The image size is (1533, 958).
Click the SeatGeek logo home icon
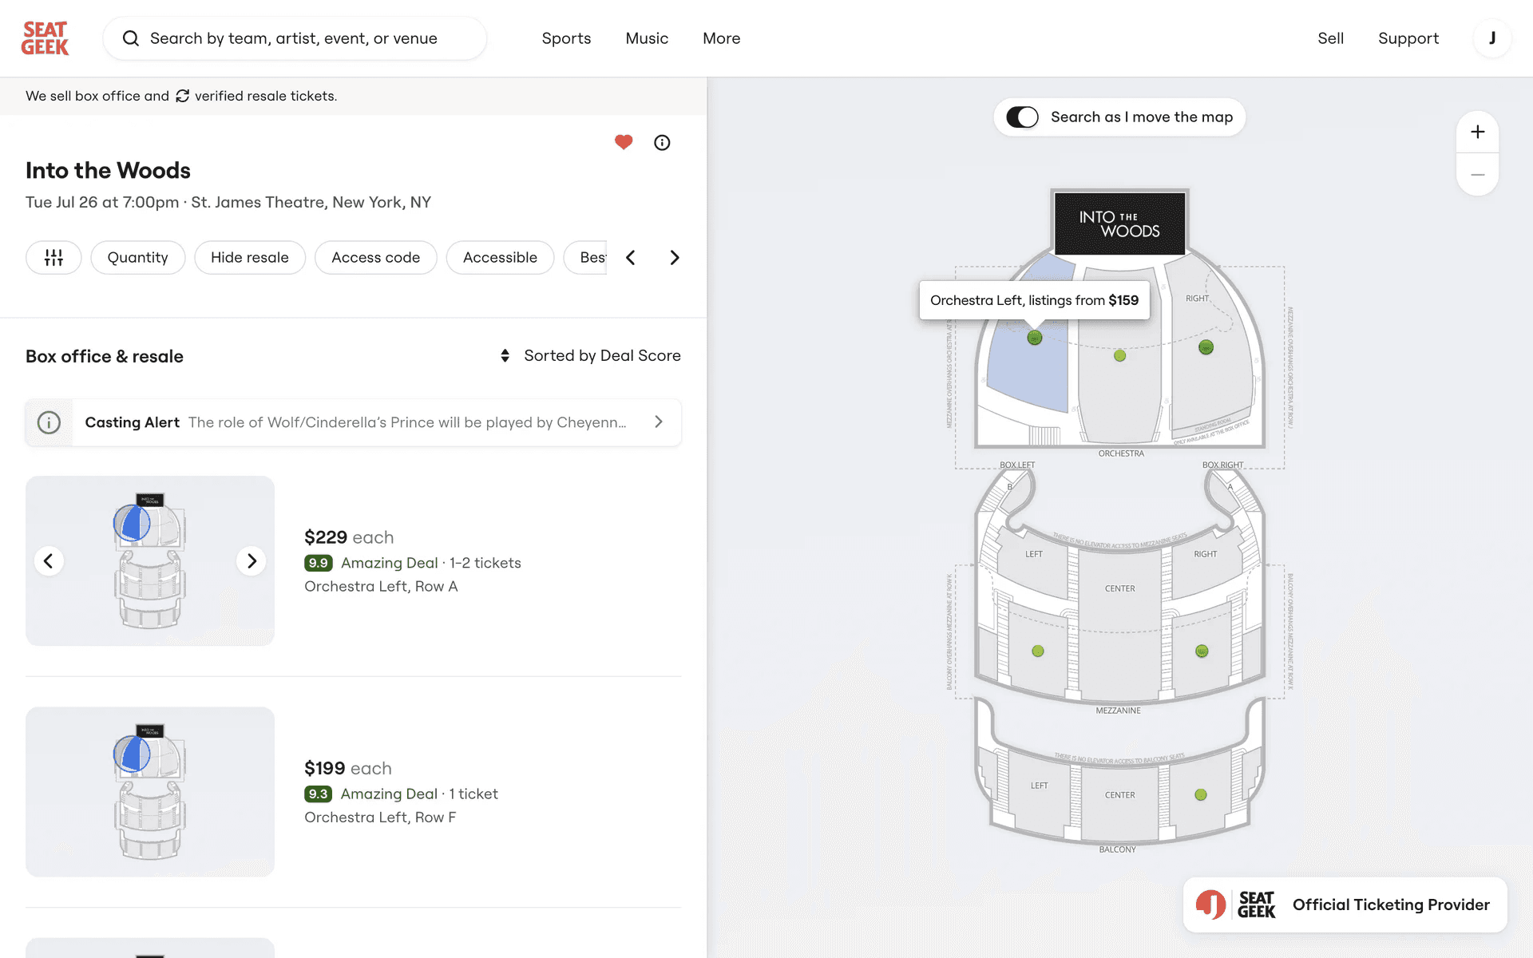click(45, 38)
